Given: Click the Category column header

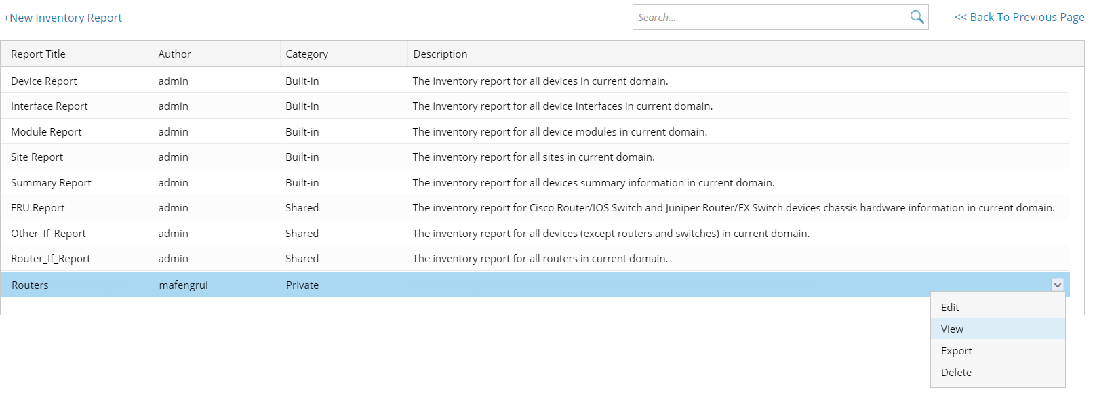Looking at the screenshot, I should [x=306, y=54].
